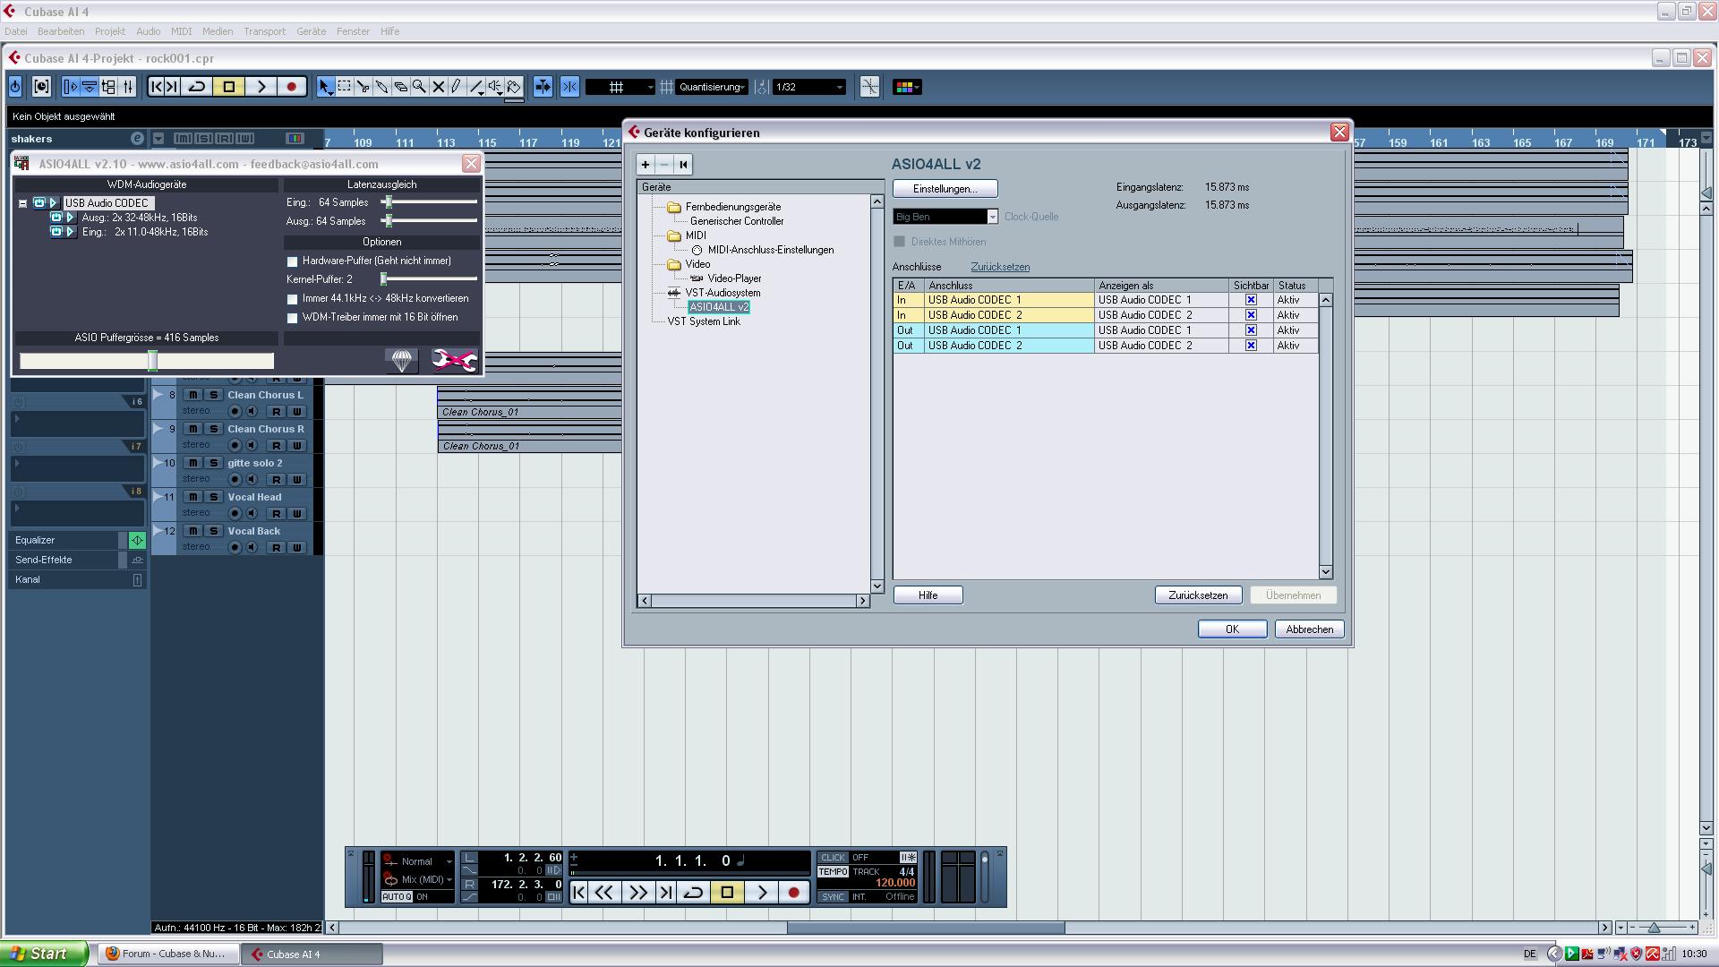Click Rewind in the transport panel

tap(605, 893)
